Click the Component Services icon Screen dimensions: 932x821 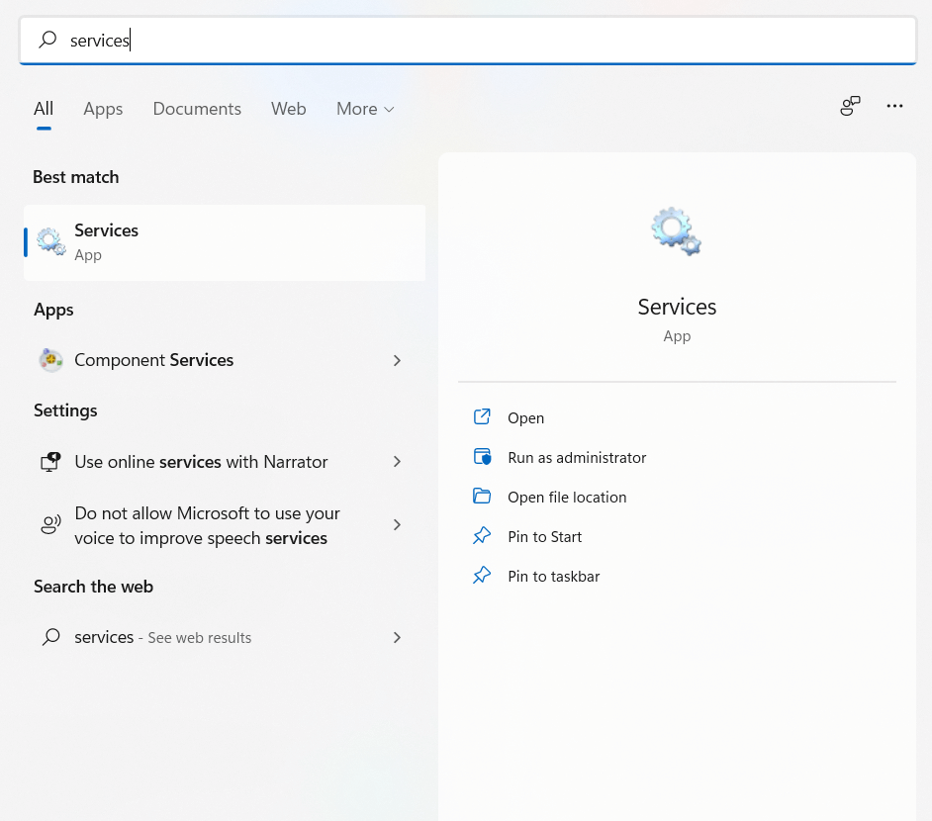(51, 360)
